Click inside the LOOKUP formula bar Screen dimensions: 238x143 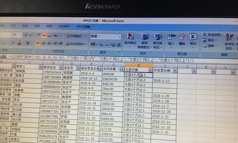(x=121, y=59)
